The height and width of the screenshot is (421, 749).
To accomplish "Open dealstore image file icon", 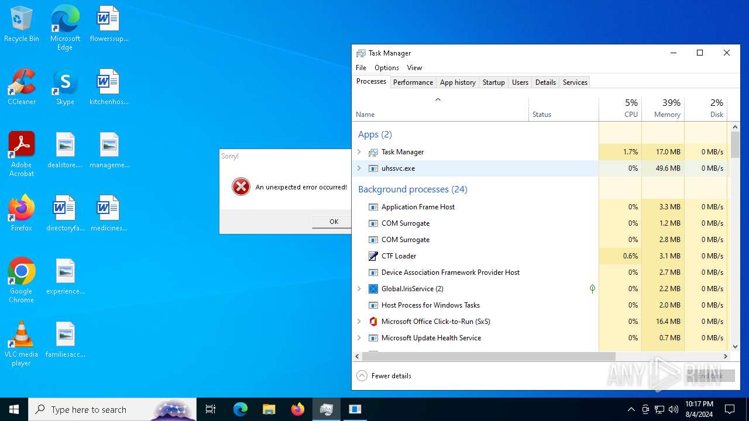I will pyautogui.click(x=65, y=151).
